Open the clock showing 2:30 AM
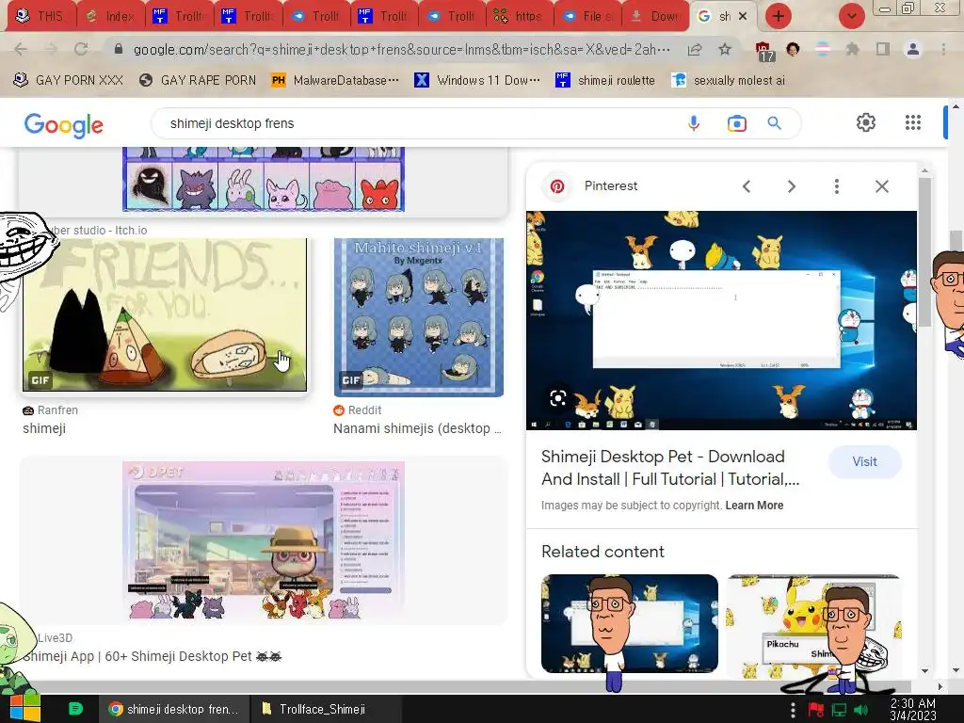Screen dimensions: 964x723 912,710
